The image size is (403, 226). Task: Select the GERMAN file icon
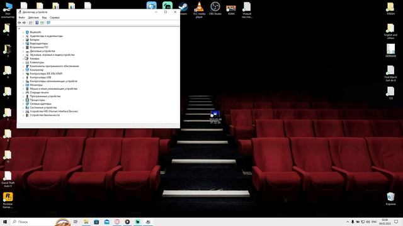coord(390,50)
